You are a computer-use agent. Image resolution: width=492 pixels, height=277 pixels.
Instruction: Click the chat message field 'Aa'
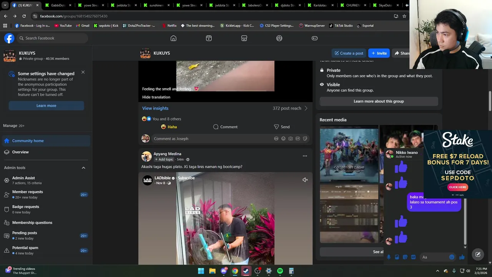pyautogui.click(x=434, y=257)
